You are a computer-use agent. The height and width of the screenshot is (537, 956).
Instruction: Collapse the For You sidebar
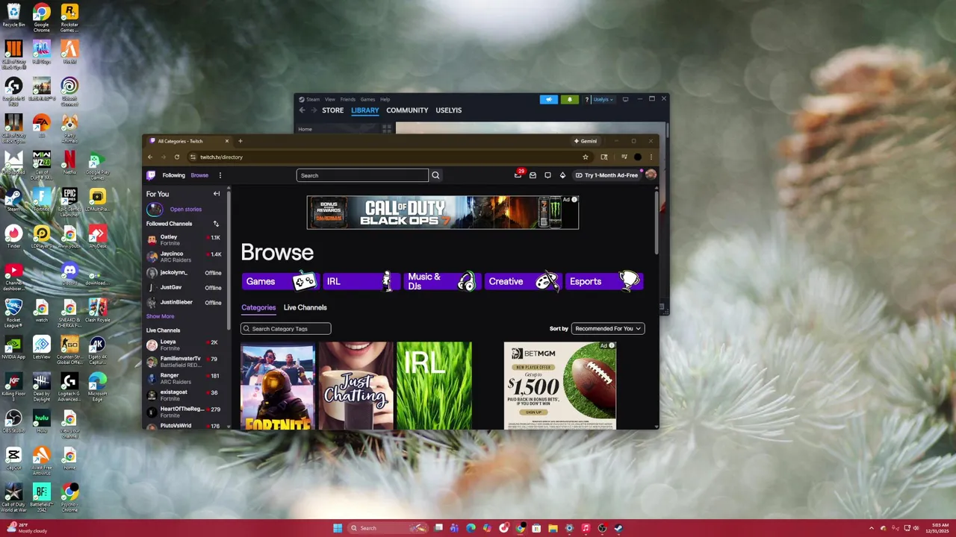pyautogui.click(x=217, y=194)
